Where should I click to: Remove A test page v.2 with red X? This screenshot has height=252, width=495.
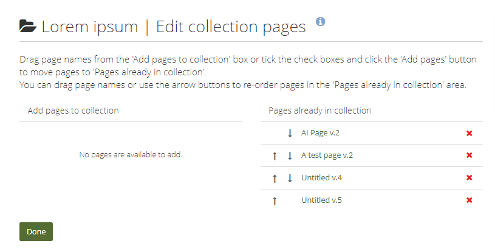tap(469, 155)
